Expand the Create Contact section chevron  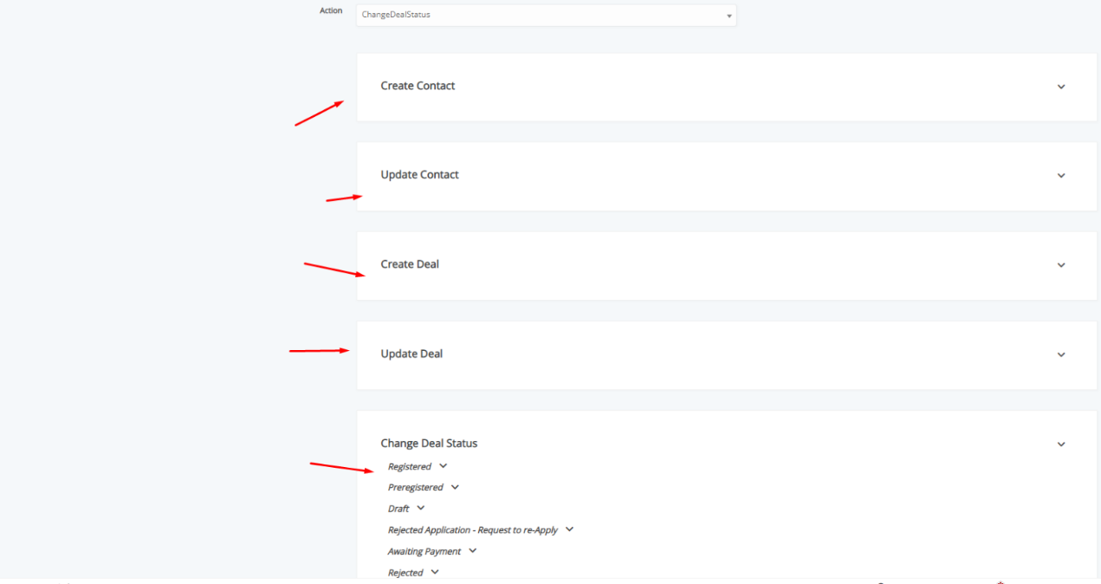pyautogui.click(x=1061, y=87)
